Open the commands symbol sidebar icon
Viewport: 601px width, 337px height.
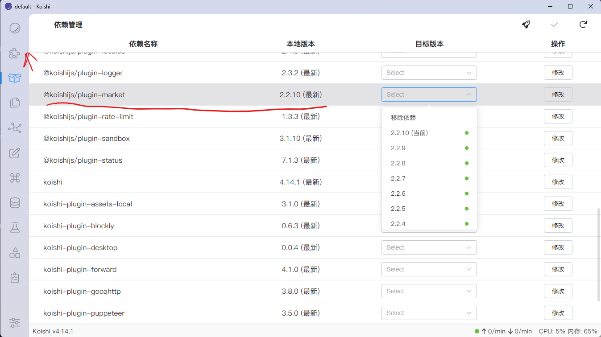[15, 178]
